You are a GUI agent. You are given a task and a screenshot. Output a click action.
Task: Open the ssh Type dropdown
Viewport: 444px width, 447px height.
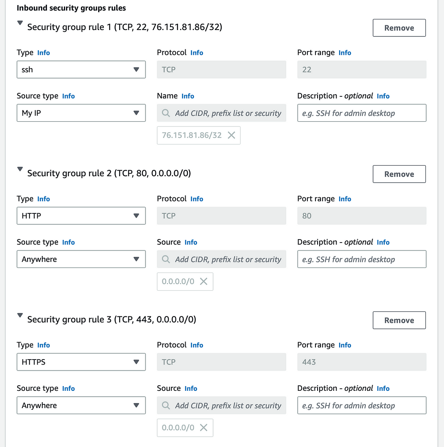coord(81,70)
